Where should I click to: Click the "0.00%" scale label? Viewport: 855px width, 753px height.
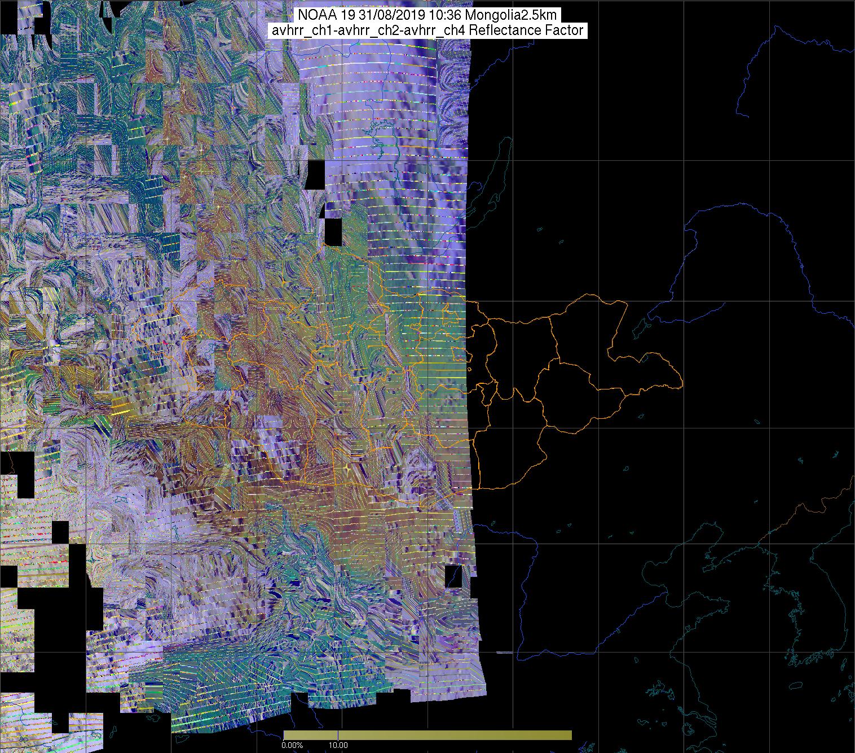tap(292, 746)
